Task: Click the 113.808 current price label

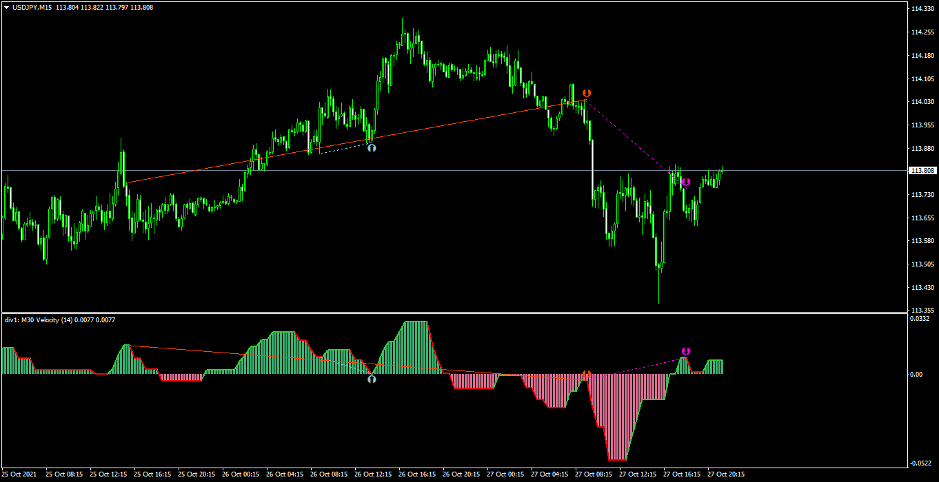Action: pyautogui.click(x=922, y=171)
